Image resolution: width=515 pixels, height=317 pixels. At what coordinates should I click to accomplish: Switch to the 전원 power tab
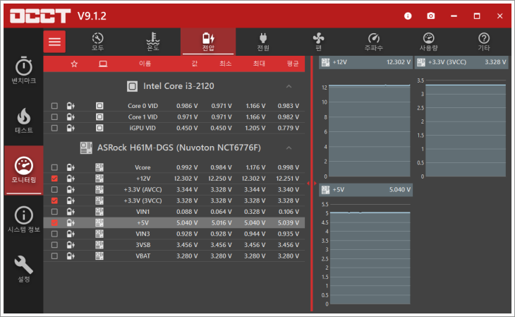click(x=263, y=42)
